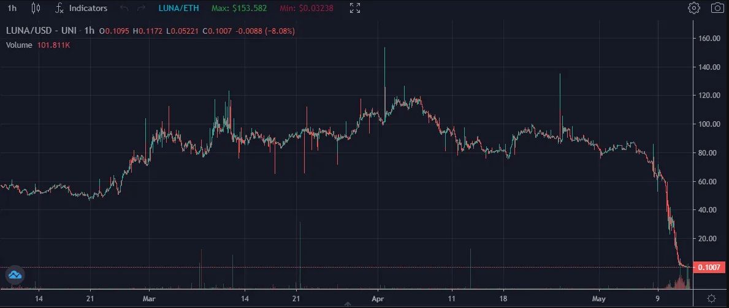
Task: Enter fullscreen chart mode
Action: coord(355,8)
